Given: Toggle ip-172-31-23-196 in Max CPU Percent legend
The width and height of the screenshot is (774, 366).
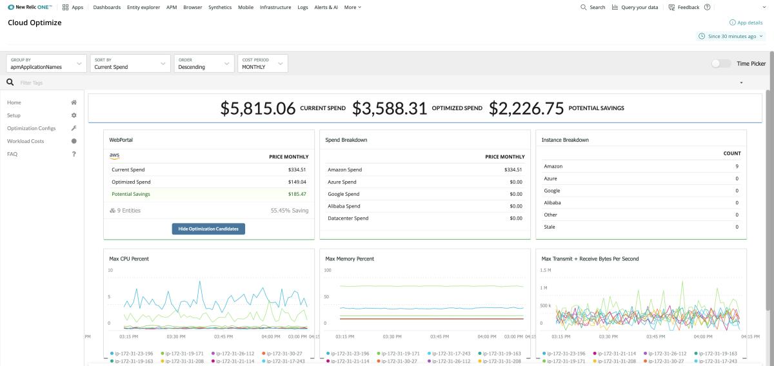Looking at the screenshot, I should pyautogui.click(x=133, y=354).
